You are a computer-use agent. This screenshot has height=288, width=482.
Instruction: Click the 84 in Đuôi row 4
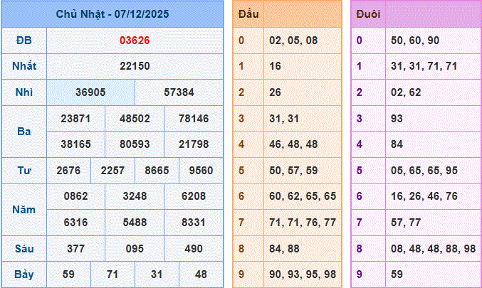click(397, 144)
